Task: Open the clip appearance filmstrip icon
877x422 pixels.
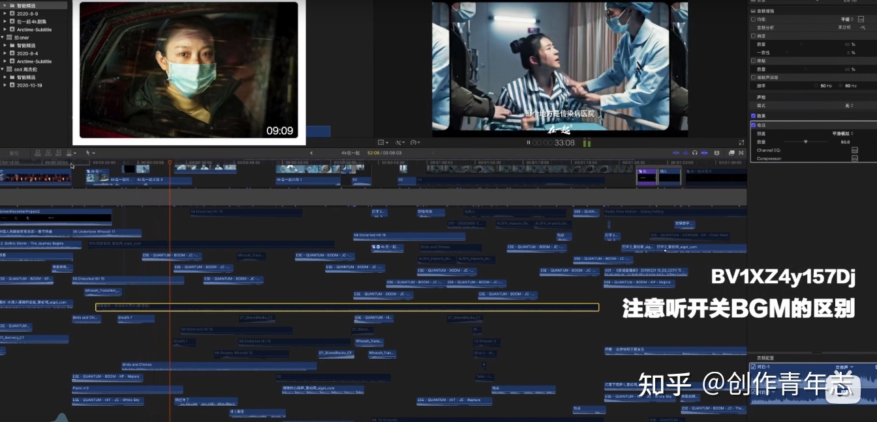Action: point(716,153)
